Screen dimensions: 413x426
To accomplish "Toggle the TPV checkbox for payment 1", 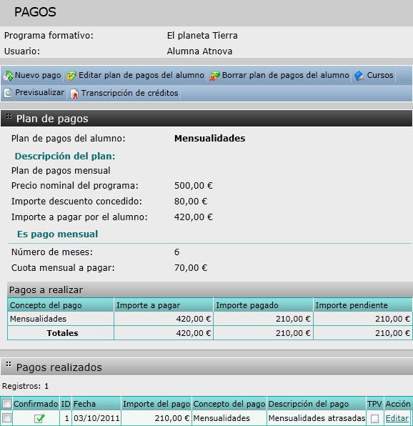I will 374,418.
